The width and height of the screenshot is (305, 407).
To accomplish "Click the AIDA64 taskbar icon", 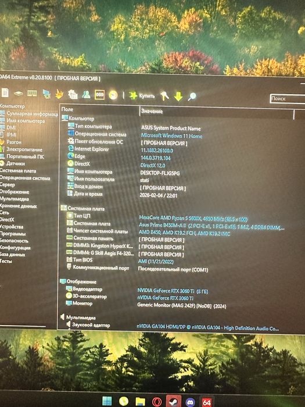I will [x=207, y=402].
